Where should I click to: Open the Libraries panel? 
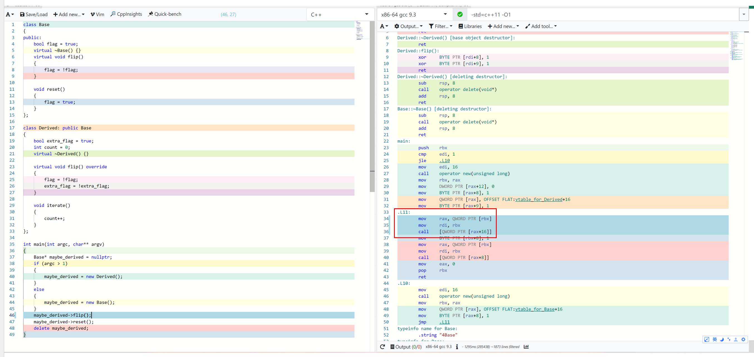click(470, 26)
